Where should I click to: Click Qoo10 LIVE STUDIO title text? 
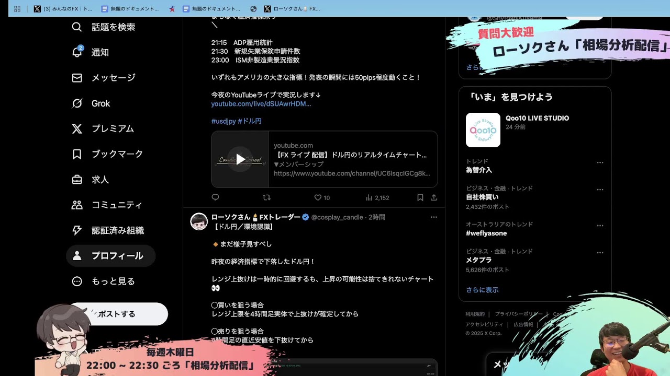[537, 118]
